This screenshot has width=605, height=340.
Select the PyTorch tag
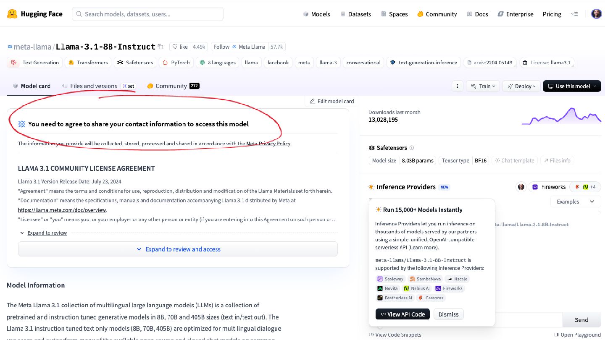tap(176, 63)
